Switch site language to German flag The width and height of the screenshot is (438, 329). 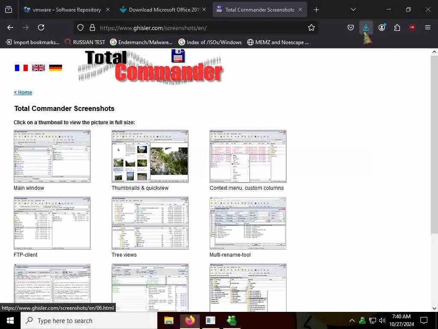click(56, 68)
